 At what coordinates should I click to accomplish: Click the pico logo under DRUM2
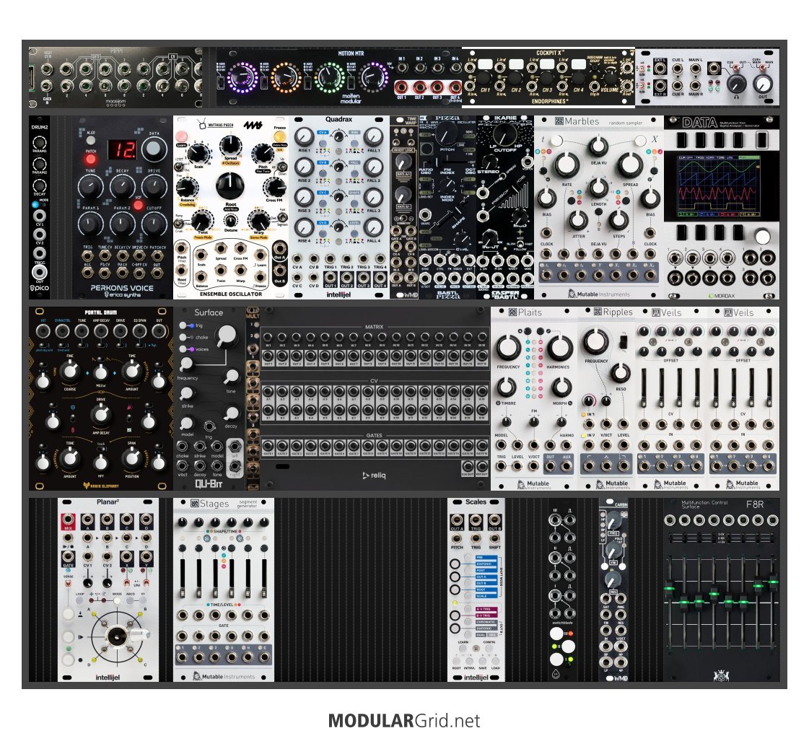pyautogui.click(x=39, y=288)
